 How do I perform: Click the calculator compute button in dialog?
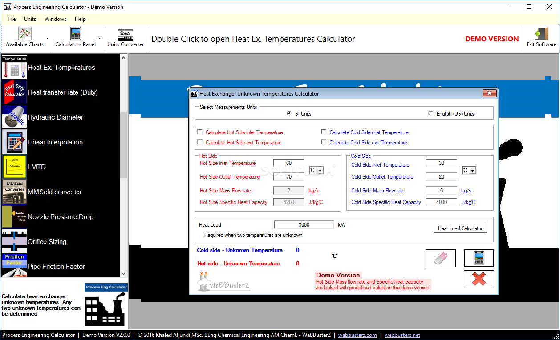click(479, 258)
